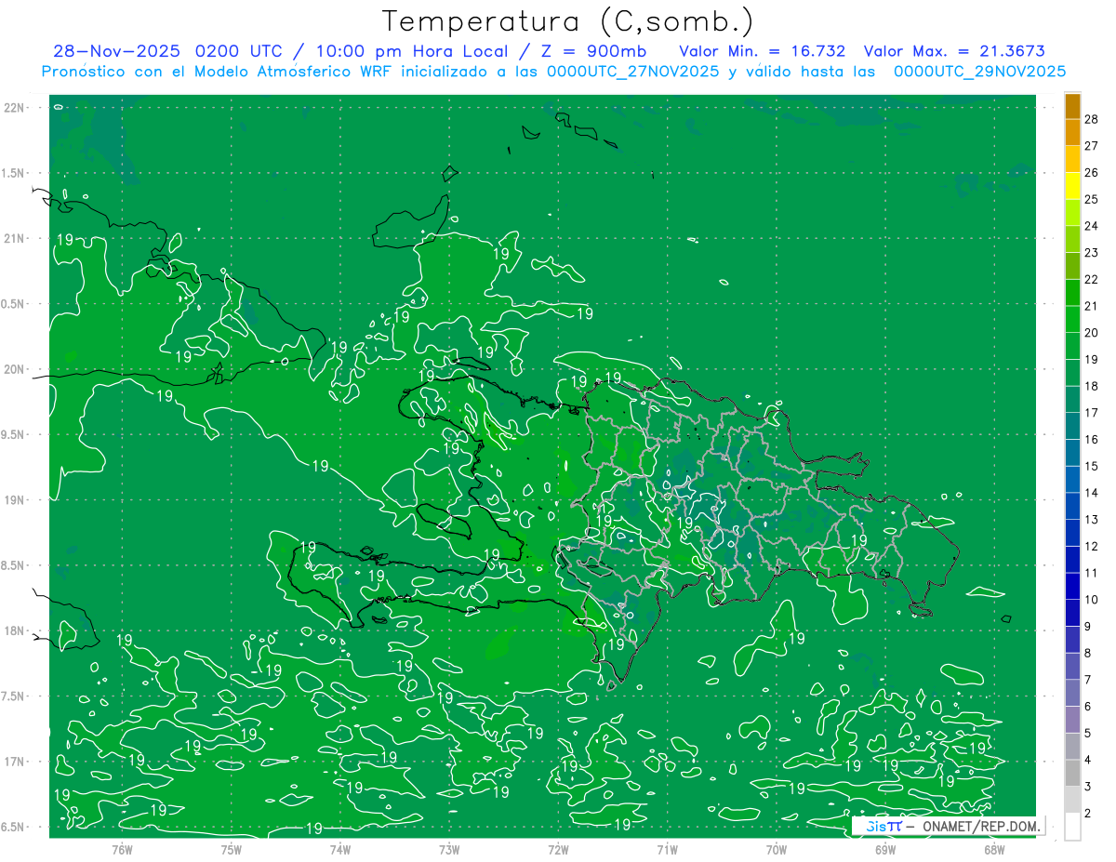Click the "74W" longitude axis label

coord(340,849)
